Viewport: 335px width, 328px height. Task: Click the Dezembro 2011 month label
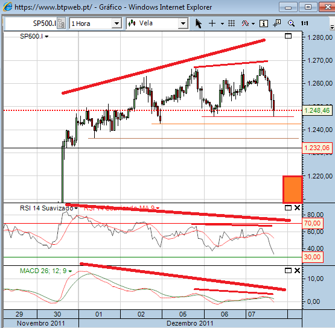190,323
